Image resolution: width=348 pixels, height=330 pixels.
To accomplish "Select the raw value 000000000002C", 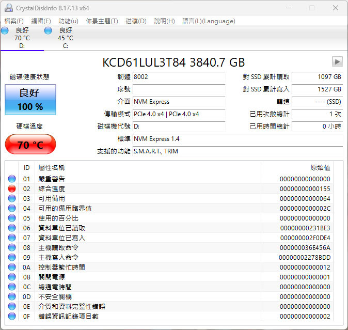I will click(x=305, y=209).
